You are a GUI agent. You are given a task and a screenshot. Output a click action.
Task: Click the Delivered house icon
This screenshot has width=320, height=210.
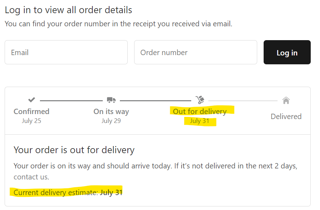click(286, 101)
